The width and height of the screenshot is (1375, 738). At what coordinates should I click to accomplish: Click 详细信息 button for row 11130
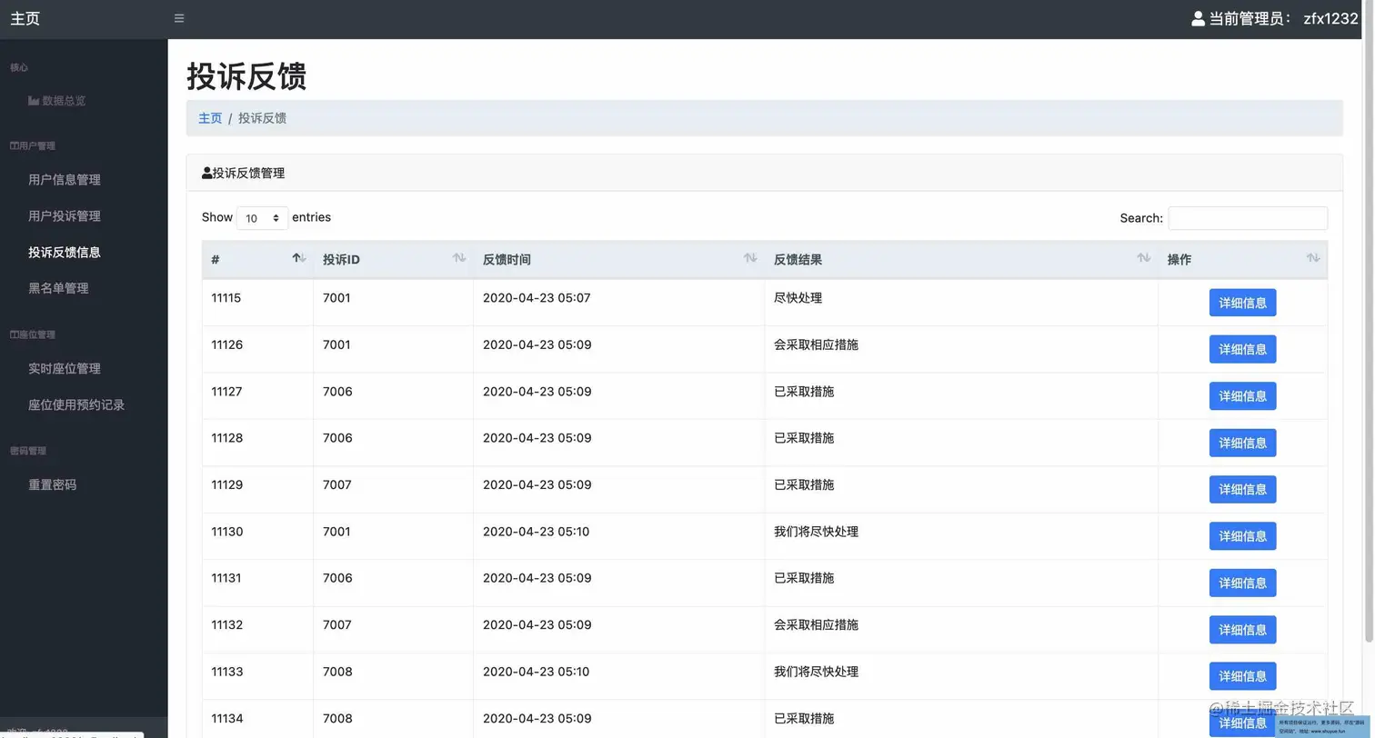(x=1242, y=536)
